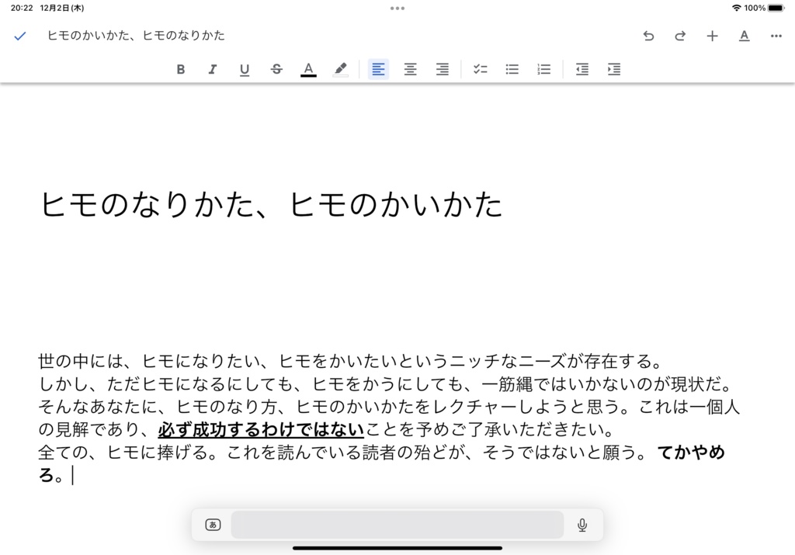This screenshot has width=795, height=555.
Task: Insert new content with the plus icon
Action: (x=712, y=36)
